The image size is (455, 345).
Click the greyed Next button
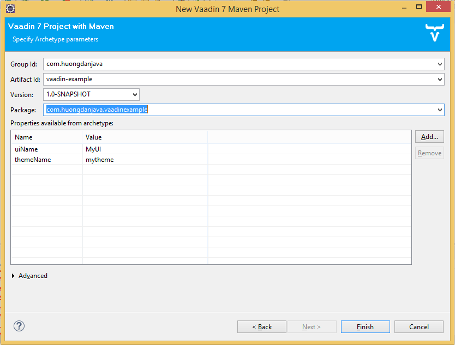312,326
